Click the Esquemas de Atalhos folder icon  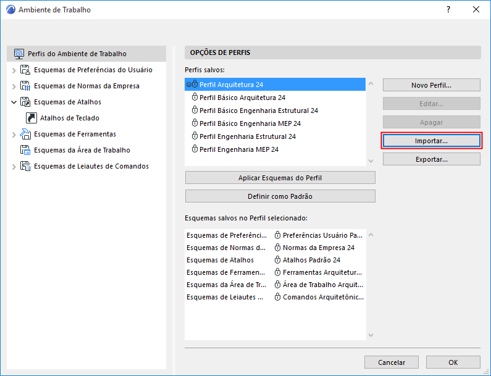pyautogui.click(x=25, y=102)
